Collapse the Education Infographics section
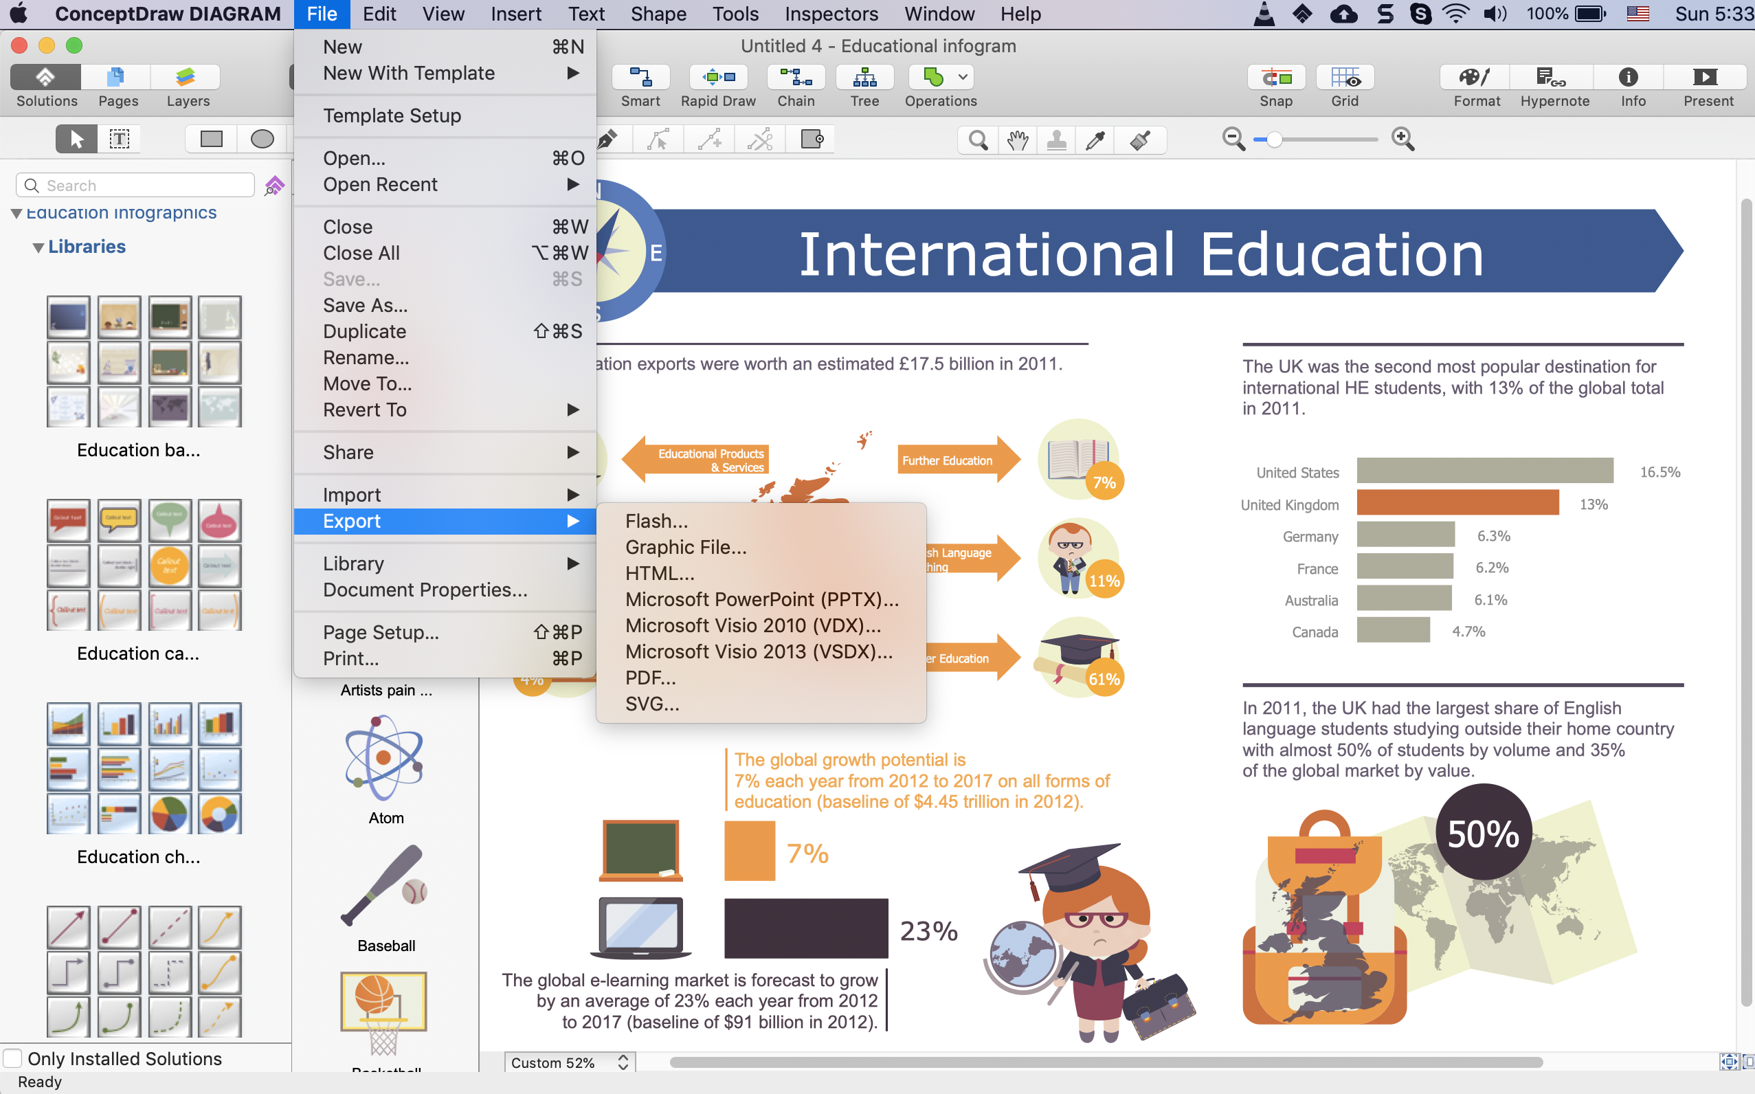The width and height of the screenshot is (1755, 1094). [16, 214]
